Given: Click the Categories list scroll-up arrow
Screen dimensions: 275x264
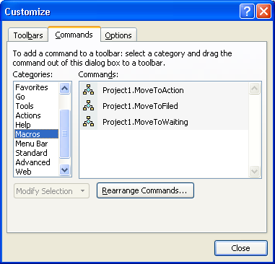Looking at the screenshot, I should coord(64,88).
